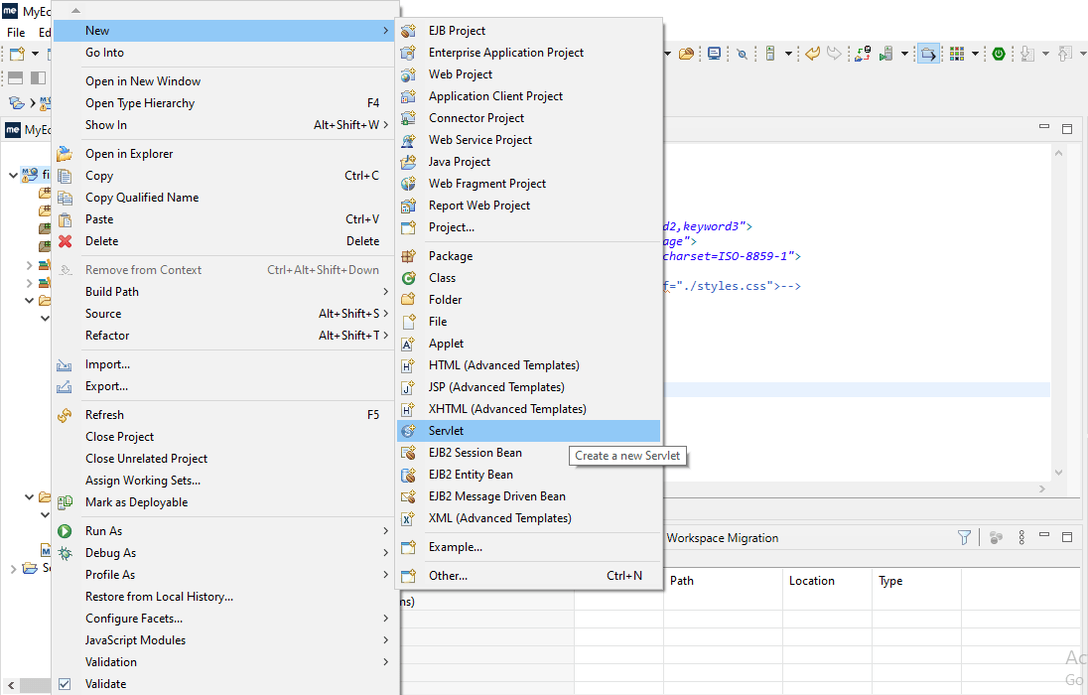The height and width of the screenshot is (695, 1088).
Task: Click the context menu scroll-up arrow
Action: point(75,10)
